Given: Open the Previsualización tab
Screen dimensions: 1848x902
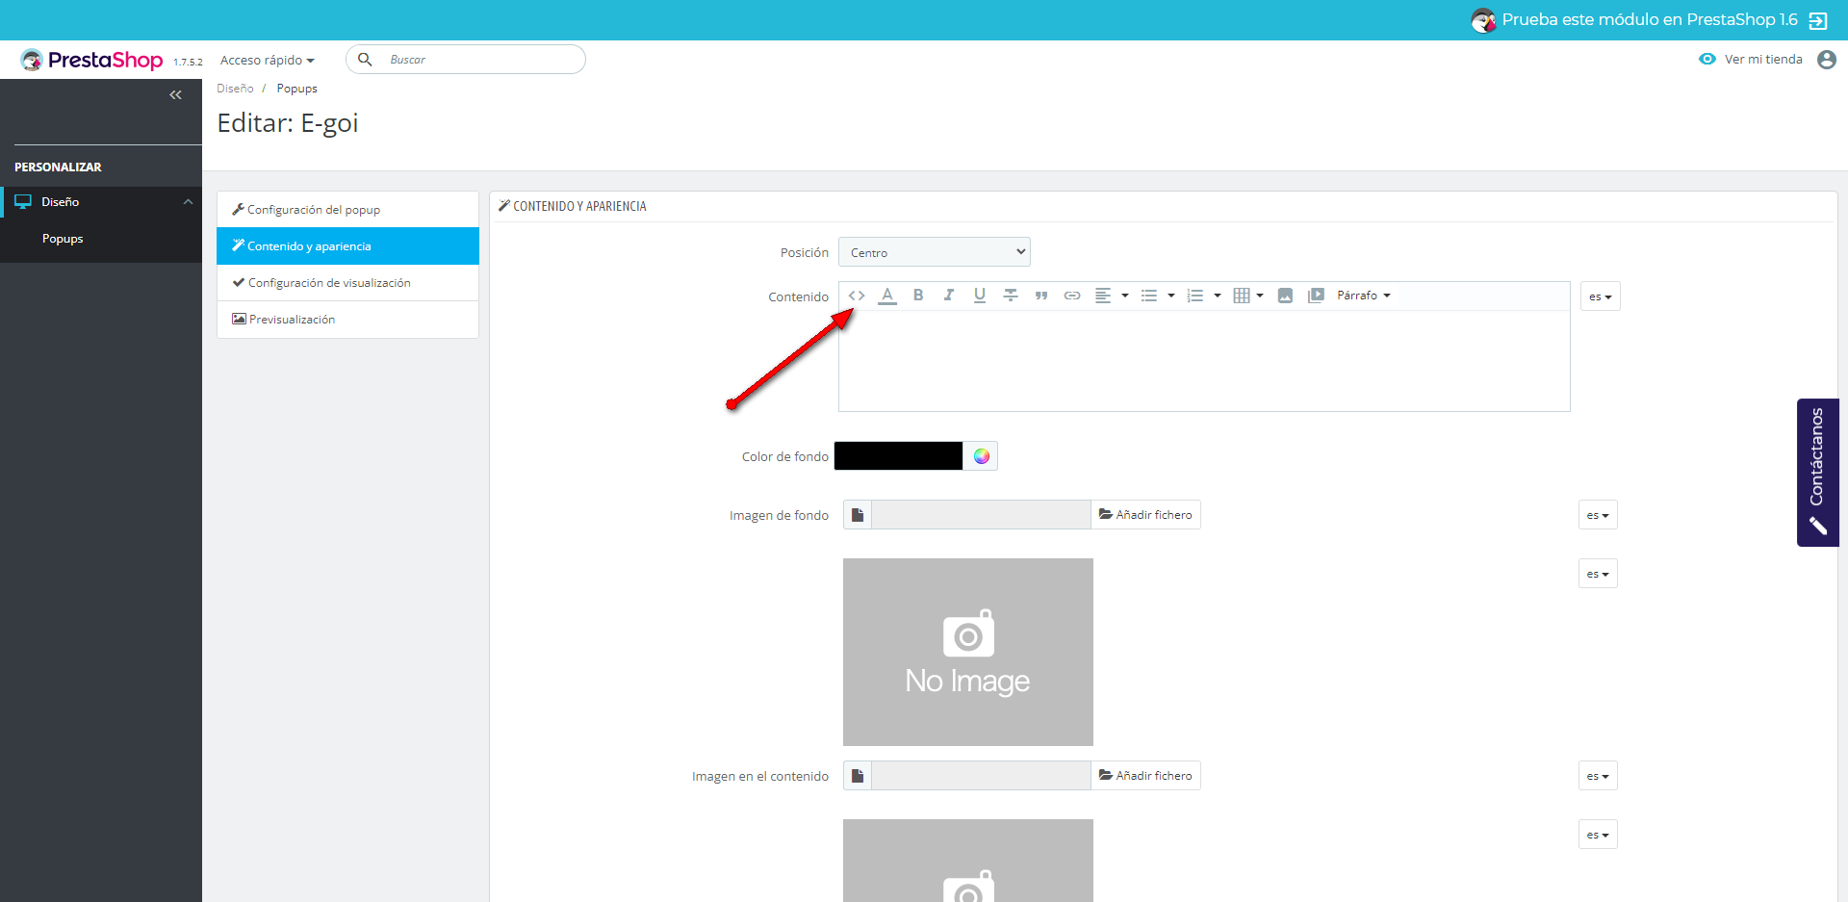Looking at the screenshot, I should (x=292, y=320).
